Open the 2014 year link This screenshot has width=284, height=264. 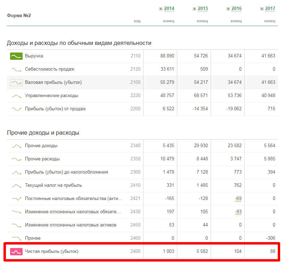(169, 8)
